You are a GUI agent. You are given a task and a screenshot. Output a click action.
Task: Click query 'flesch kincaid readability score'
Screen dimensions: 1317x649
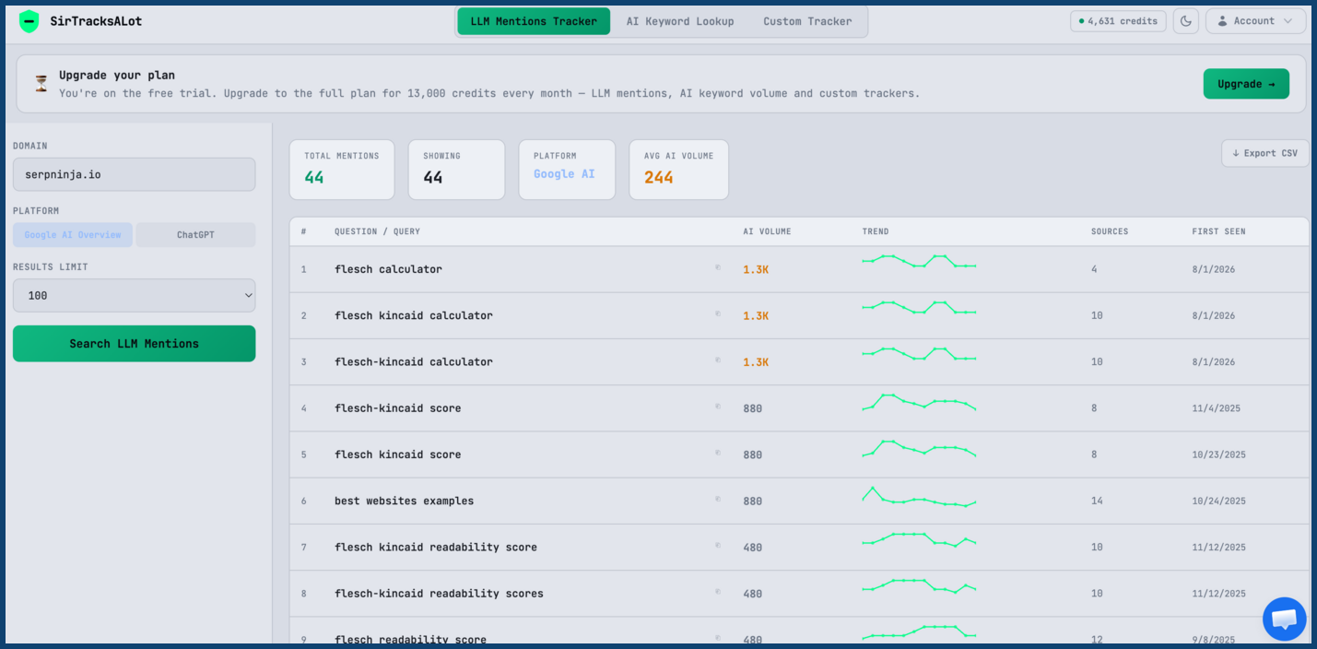[x=436, y=547]
